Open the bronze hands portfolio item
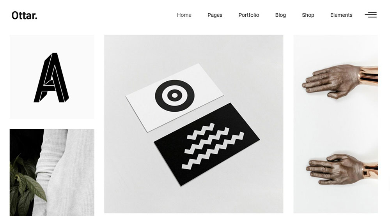Viewport: 390px width, 216px height. [x=335, y=124]
